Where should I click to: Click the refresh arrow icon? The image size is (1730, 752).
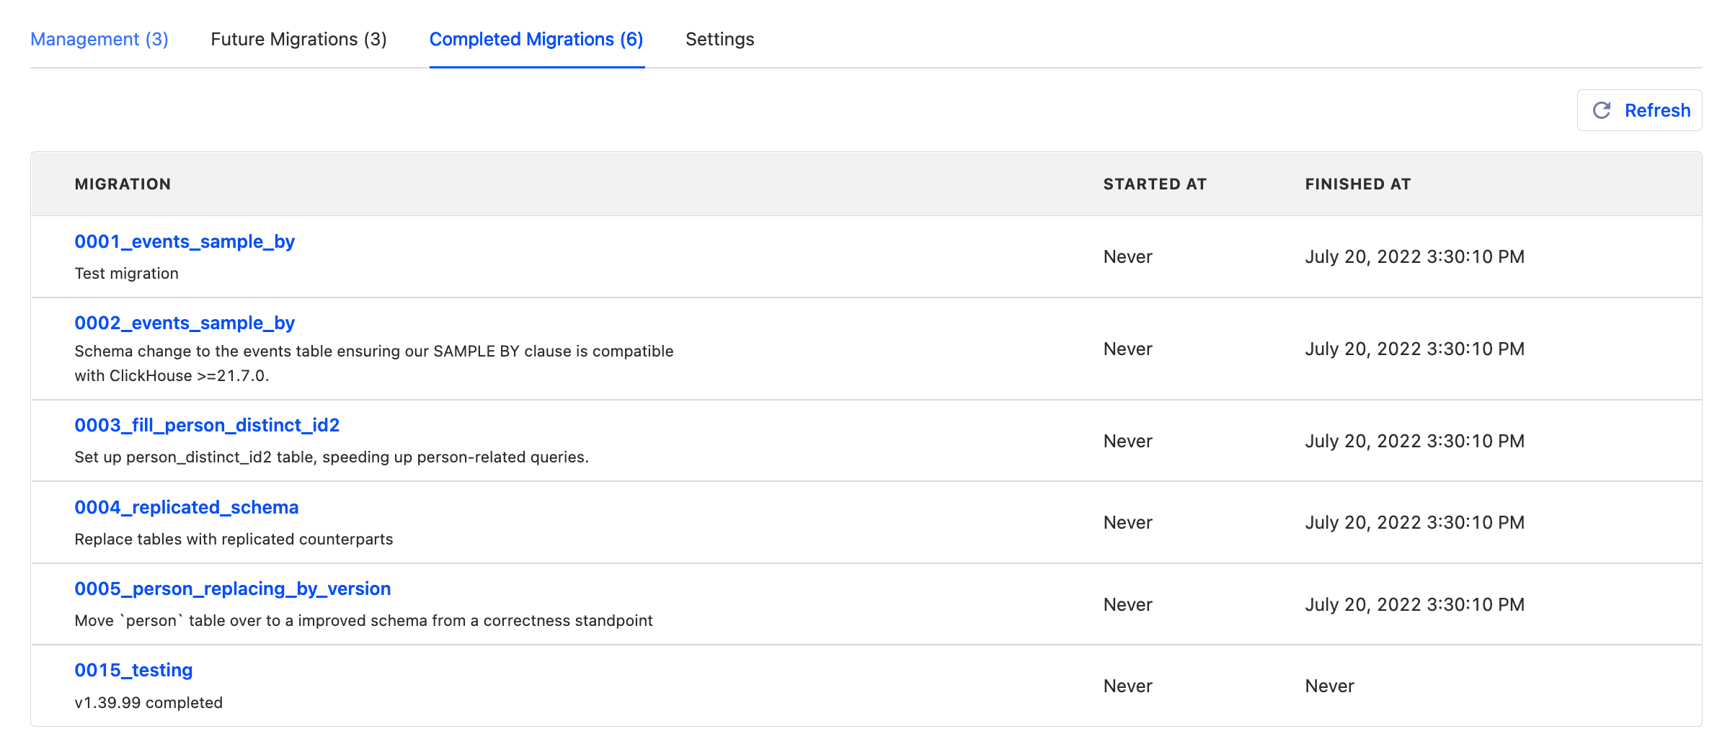pyautogui.click(x=1602, y=110)
